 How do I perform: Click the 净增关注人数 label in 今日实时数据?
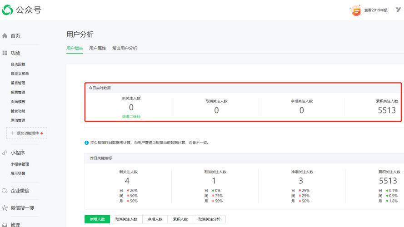(x=302, y=101)
